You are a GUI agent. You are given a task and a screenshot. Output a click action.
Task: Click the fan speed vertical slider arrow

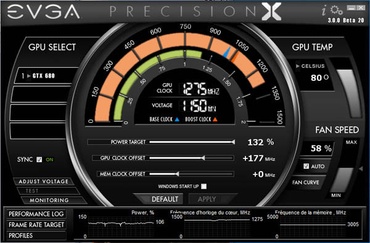[x=360, y=169]
